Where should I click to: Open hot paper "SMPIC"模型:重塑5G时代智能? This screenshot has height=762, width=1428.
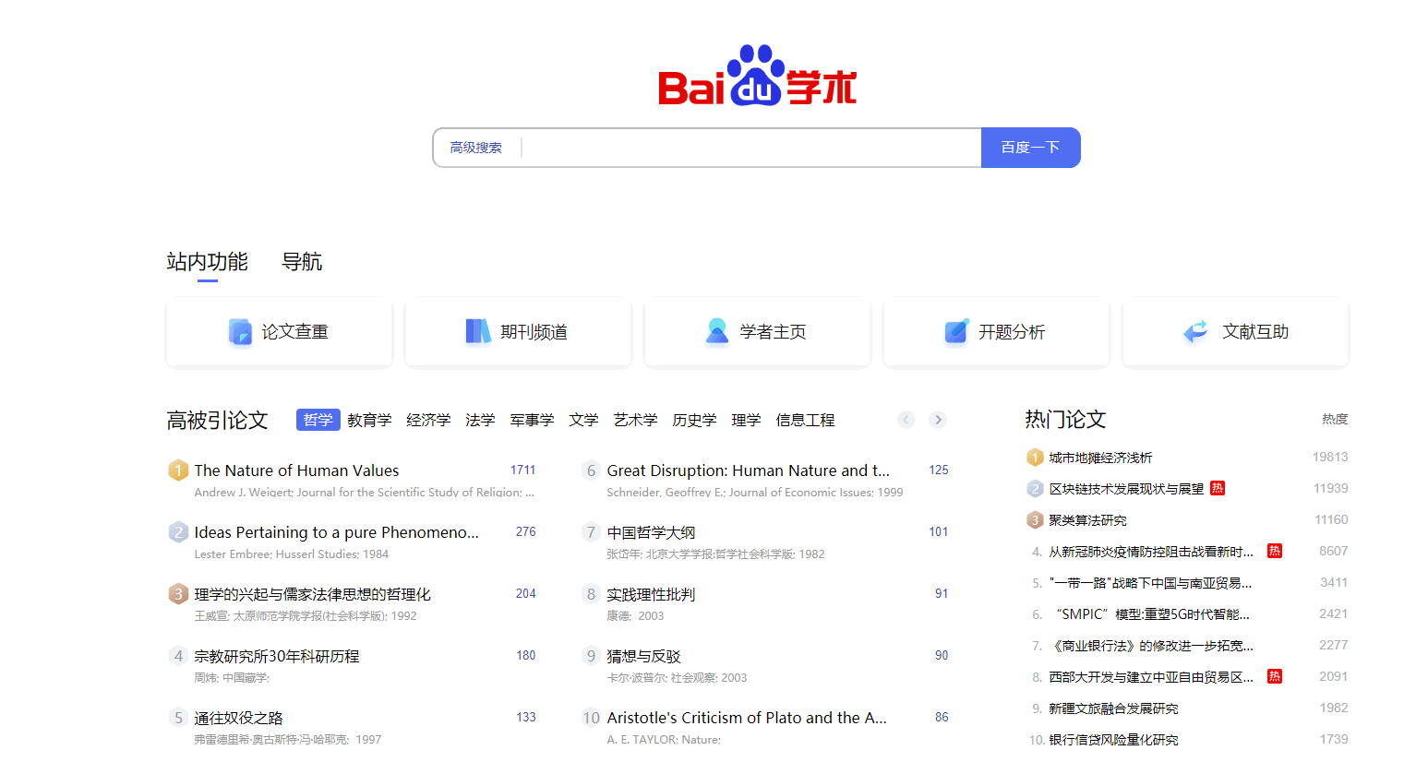1149,614
